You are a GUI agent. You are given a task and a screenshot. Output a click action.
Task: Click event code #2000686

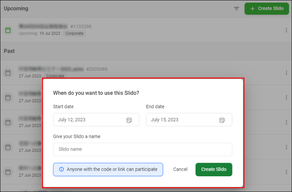(97, 69)
